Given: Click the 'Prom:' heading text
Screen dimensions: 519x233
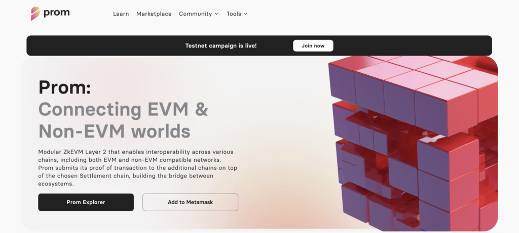Looking at the screenshot, I should click(x=64, y=87).
